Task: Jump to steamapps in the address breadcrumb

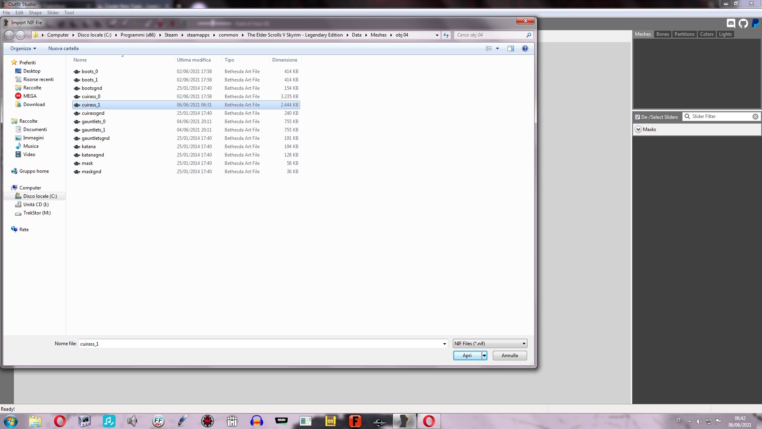Action: coord(198,35)
